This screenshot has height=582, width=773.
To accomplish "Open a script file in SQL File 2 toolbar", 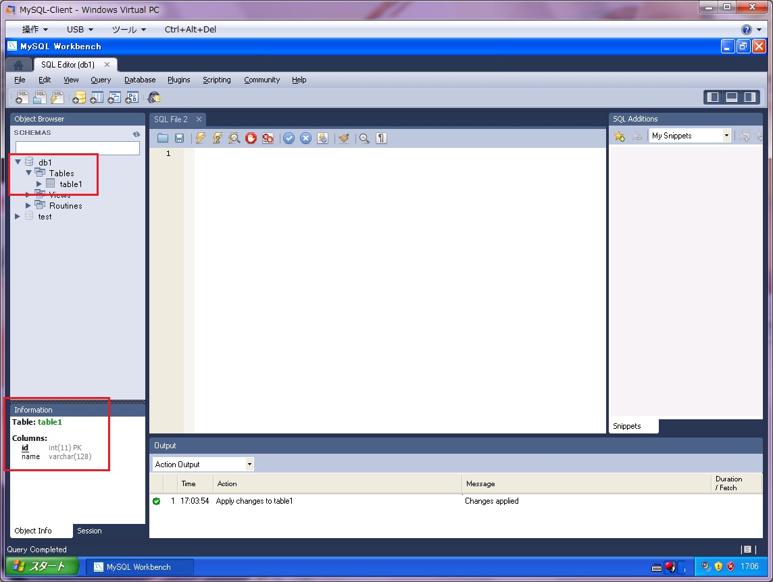I will pos(163,138).
